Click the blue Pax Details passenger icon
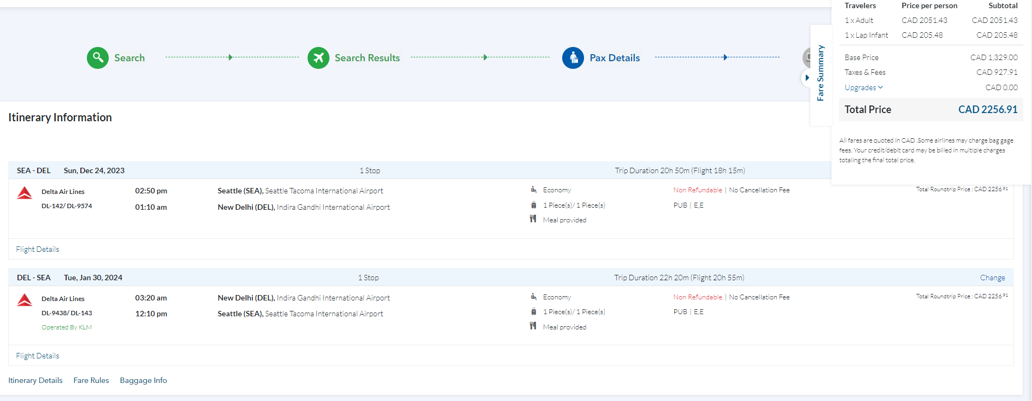This screenshot has height=401, width=1032. click(573, 57)
